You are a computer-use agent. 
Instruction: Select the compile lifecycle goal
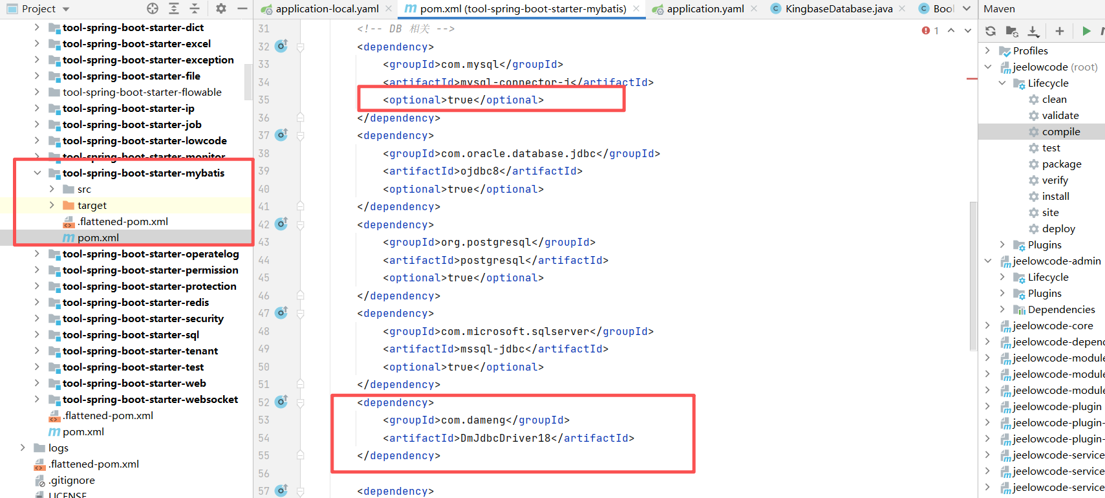[1060, 131]
